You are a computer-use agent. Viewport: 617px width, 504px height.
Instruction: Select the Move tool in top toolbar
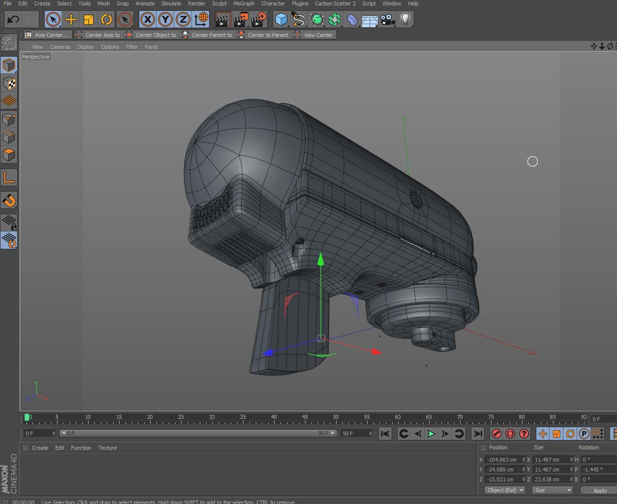[x=71, y=20]
